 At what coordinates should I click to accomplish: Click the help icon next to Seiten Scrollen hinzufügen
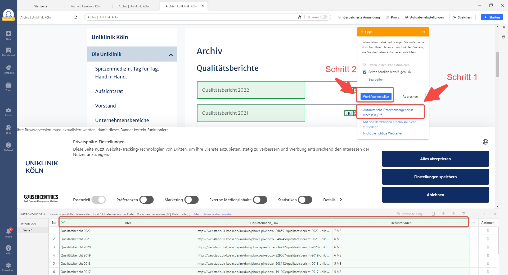pos(410,72)
